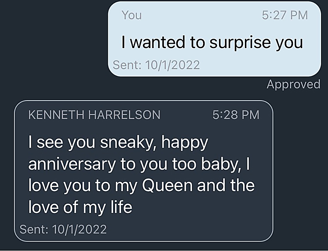Click the word "anniversary" in reply
This screenshot has height=251, width=328.
[x=71, y=164]
